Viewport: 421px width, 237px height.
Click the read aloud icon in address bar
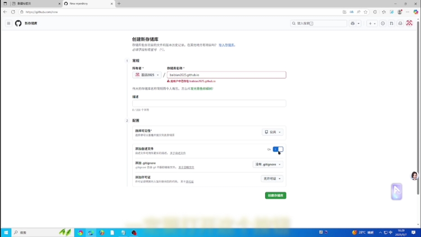point(358,12)
